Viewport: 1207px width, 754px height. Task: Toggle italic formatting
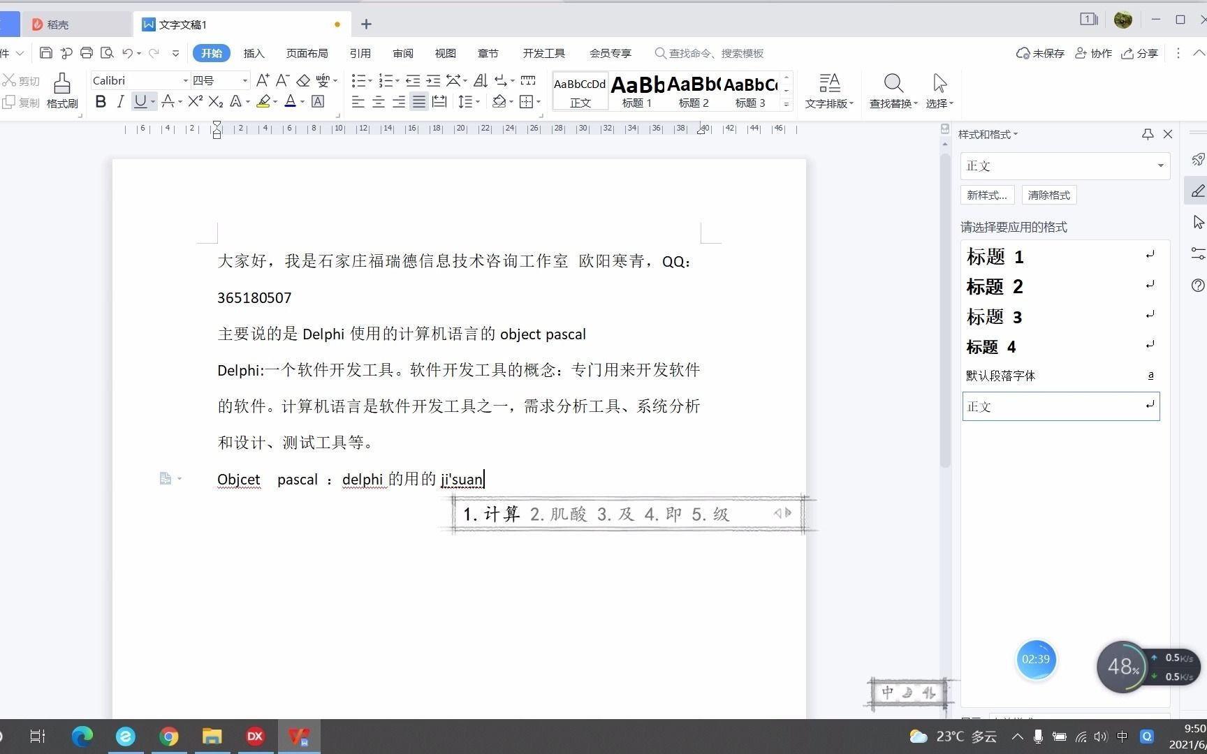[120, 102]
